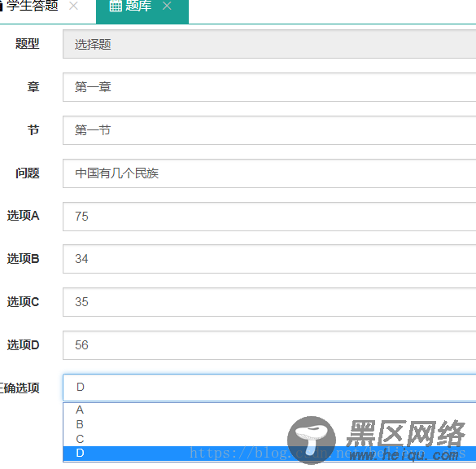Viewport: 476px width, 469px height.
Task: Choose highlighted option D in list
Action: click(269, 454)
